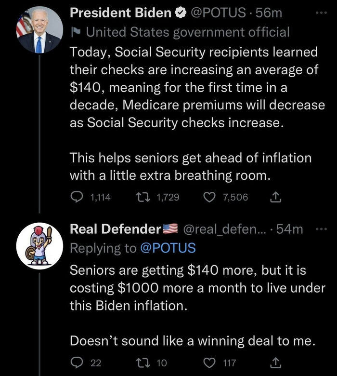Like President Biden's Social Security tweet
The image size is (337, 376).
[209, 197]
